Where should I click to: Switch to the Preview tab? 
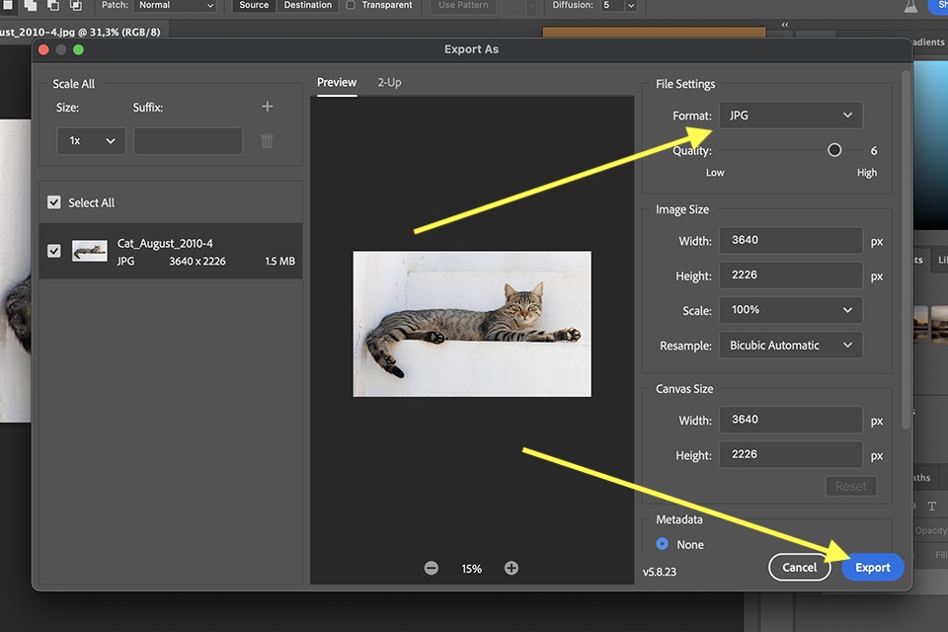[337, 82]
